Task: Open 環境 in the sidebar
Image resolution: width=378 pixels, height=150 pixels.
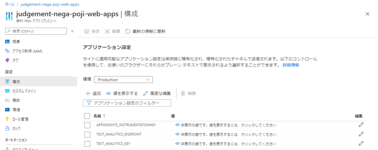Action: pyautogui.click(x=16, y=110)
